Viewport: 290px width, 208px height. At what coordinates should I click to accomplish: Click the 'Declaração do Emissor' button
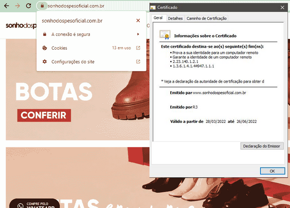(x=262, y=146)
